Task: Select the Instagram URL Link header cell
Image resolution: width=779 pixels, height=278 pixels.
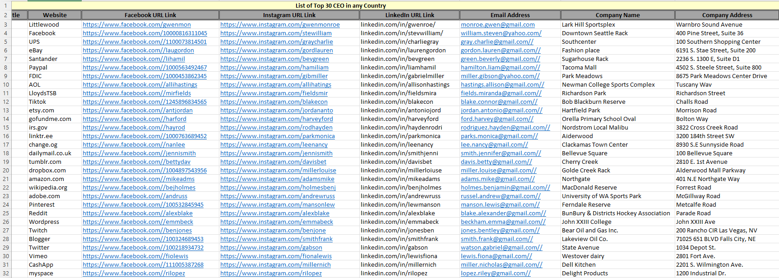Action: (289, 15)
